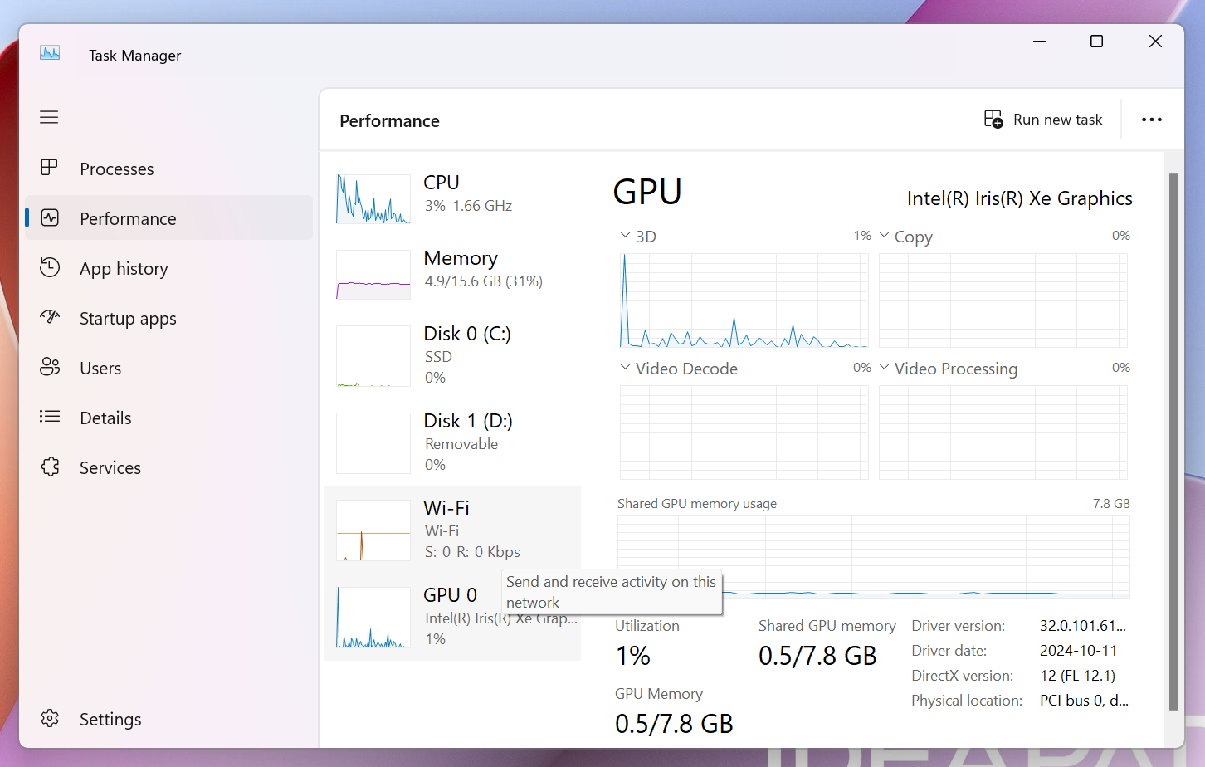
Task: Click the Startup apps gauge icon
Action: click(x=50, y=317)
